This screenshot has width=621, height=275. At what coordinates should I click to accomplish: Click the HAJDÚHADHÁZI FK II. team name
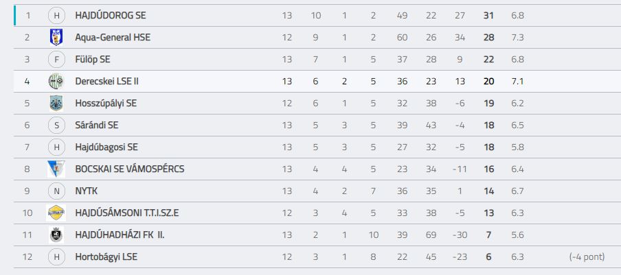click(x=120, y=235)
